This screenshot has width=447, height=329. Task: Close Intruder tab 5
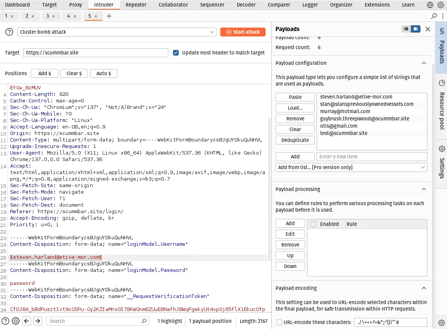pos(96,16)
